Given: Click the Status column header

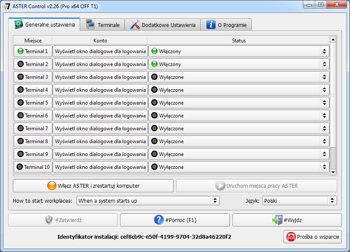Looking at the screenshot, I should pos(239,41).
